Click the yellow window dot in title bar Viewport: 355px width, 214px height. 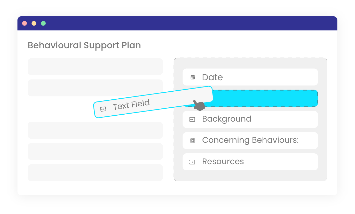coord(34,23)
